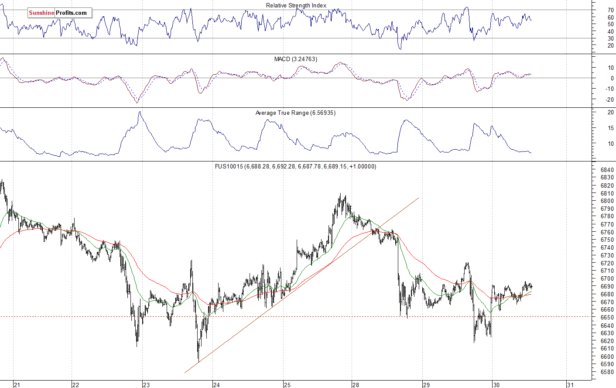Click RSI axis value 70
The height and width of the screenshot is (388, 616).
[610, 10]
